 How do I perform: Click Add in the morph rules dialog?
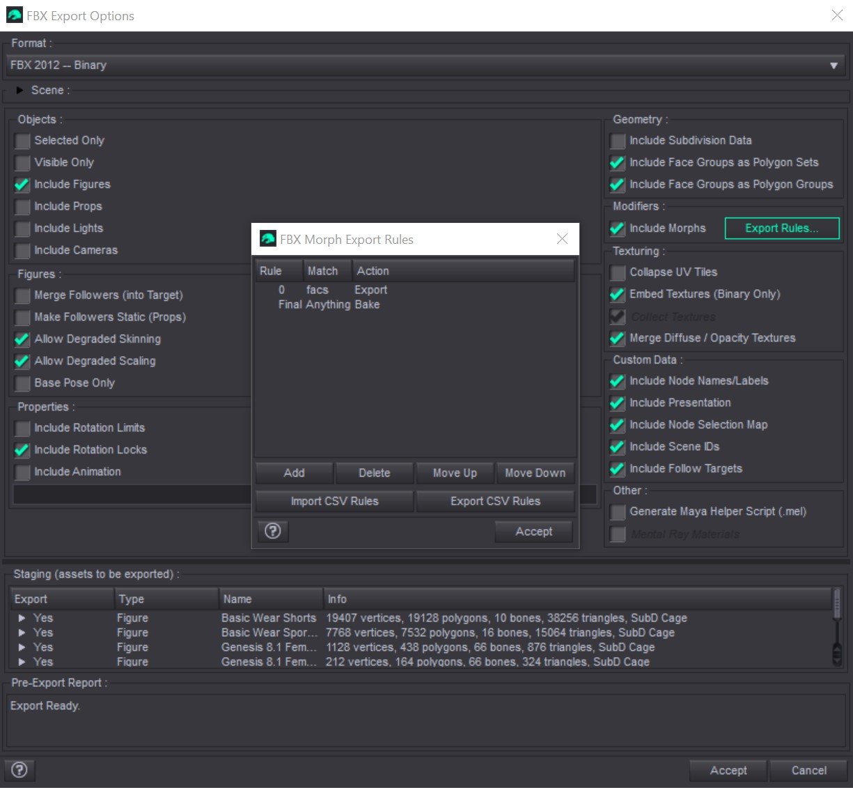point(295,472)
